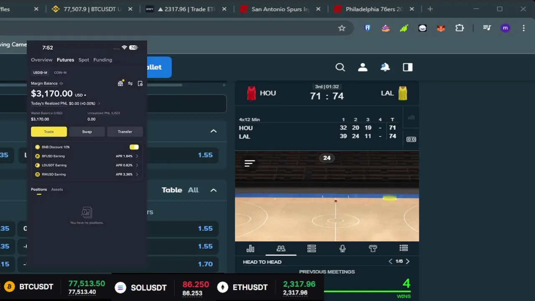Collapse the Table All market chevron

tap(214, 190)
